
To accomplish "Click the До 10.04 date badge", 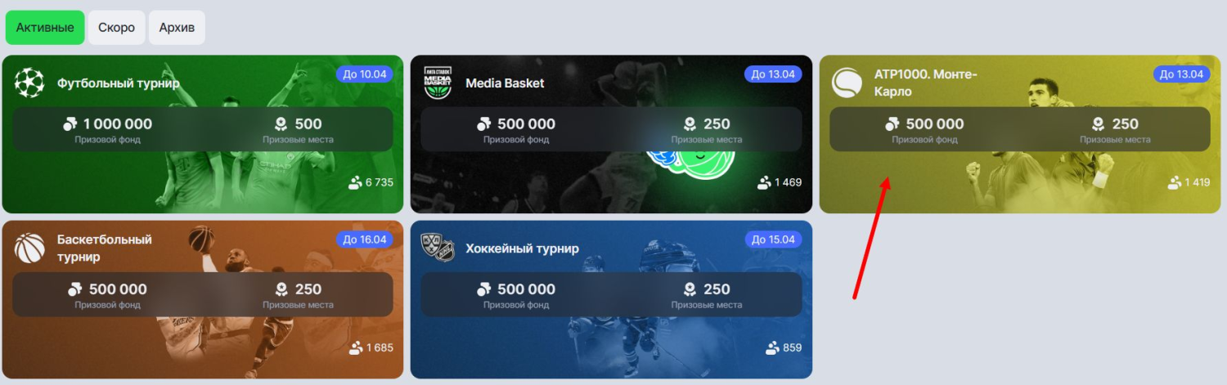I will click(x=364, y=74).
